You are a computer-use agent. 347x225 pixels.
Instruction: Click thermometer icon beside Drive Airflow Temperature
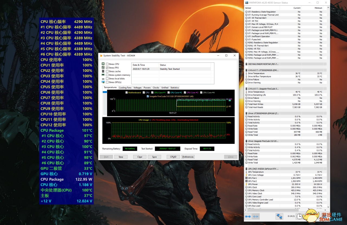click(246, 77)
